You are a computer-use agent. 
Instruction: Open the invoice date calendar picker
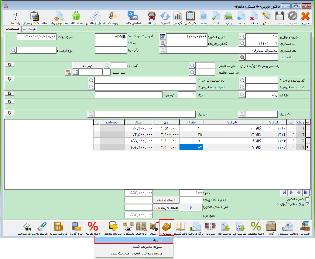pos(163,37)
